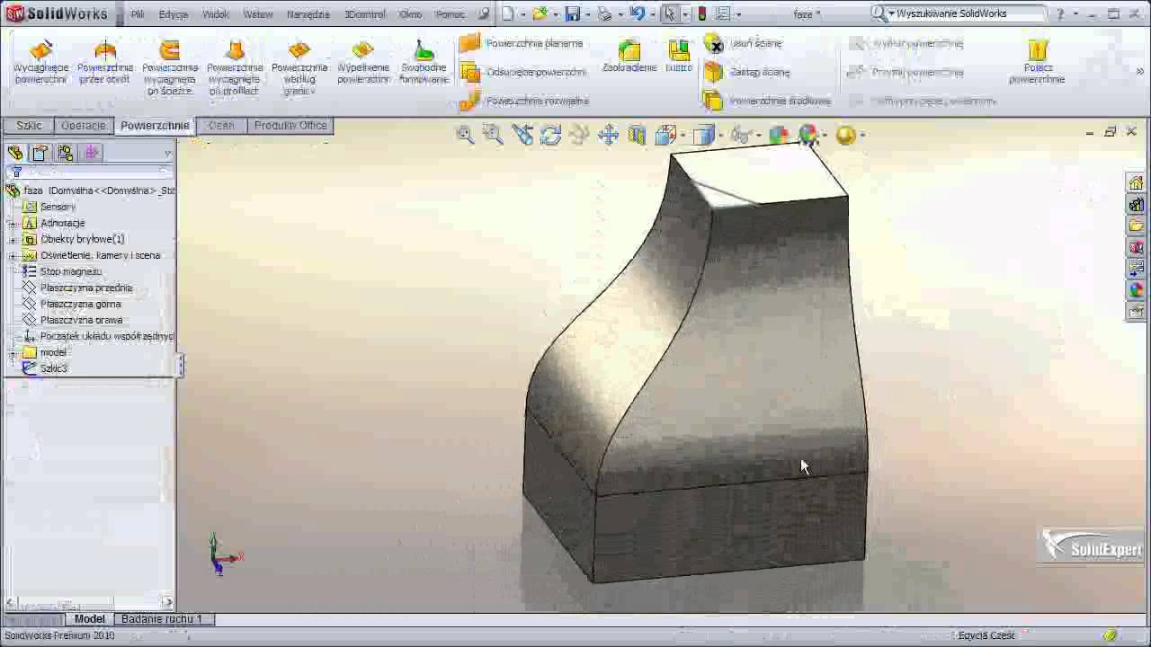1151x647 pixels.
Task: Select the Wyciągnięcie powierzchni tool
Action: (x=41, y=63)
